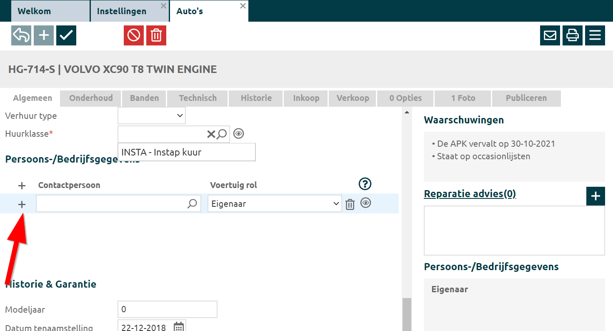Open the hamburger menu icon
The image size is (613, 331).
(x=595, y=35)
